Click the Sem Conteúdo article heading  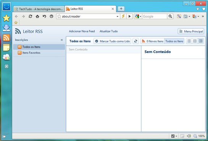point(158,51)
